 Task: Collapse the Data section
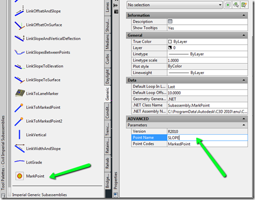[x=244, y=80]
